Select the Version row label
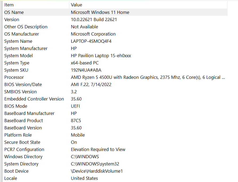 point(12,20)
